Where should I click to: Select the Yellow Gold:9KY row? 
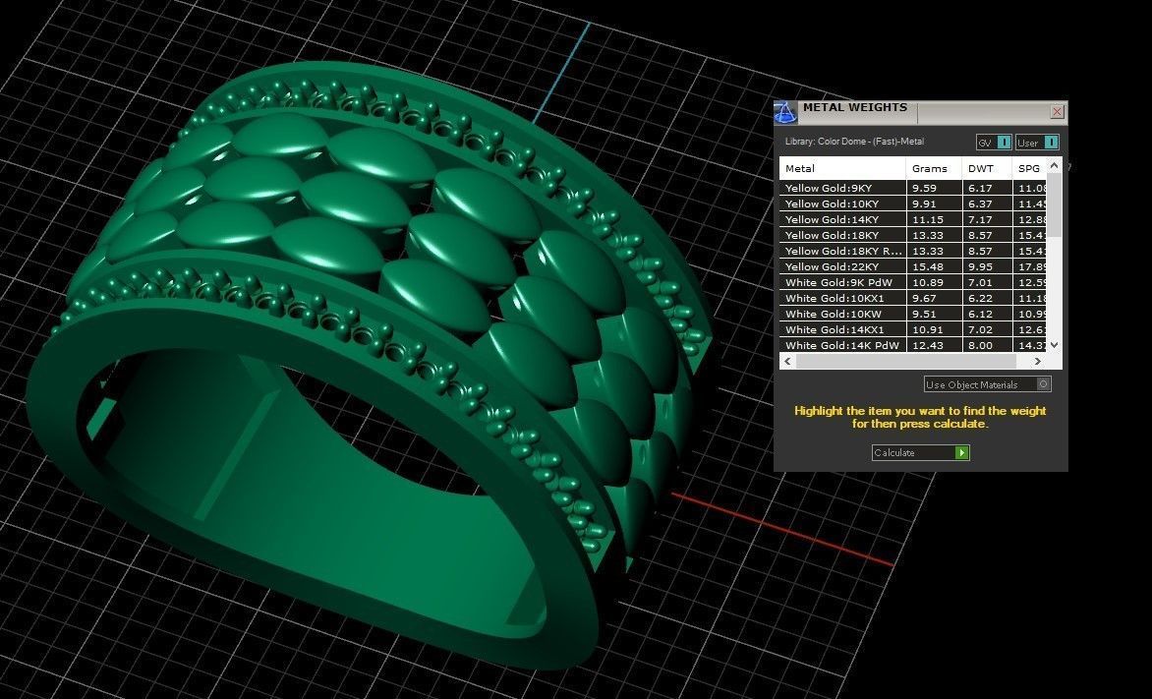[913, 188]
